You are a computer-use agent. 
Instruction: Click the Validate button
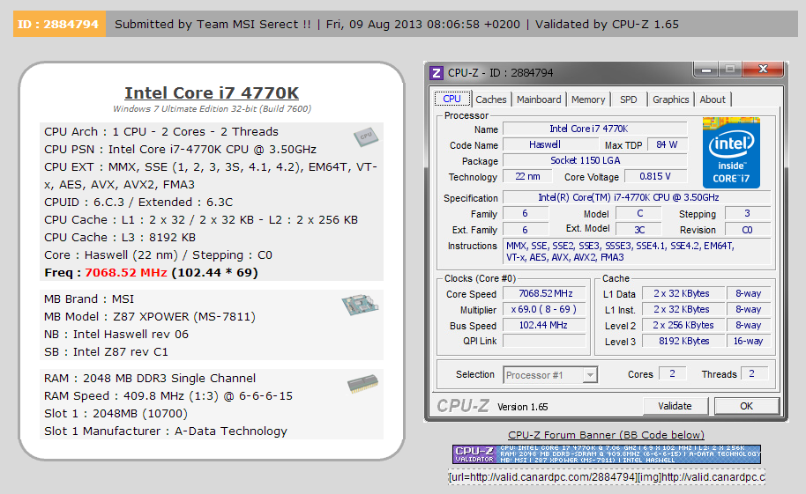click(x=675, y=406)
